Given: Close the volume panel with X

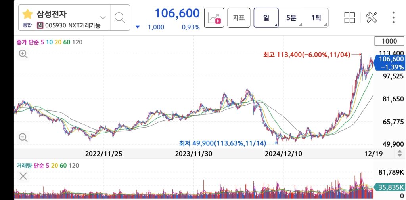Looking at the screenshot, I should 23,176.
